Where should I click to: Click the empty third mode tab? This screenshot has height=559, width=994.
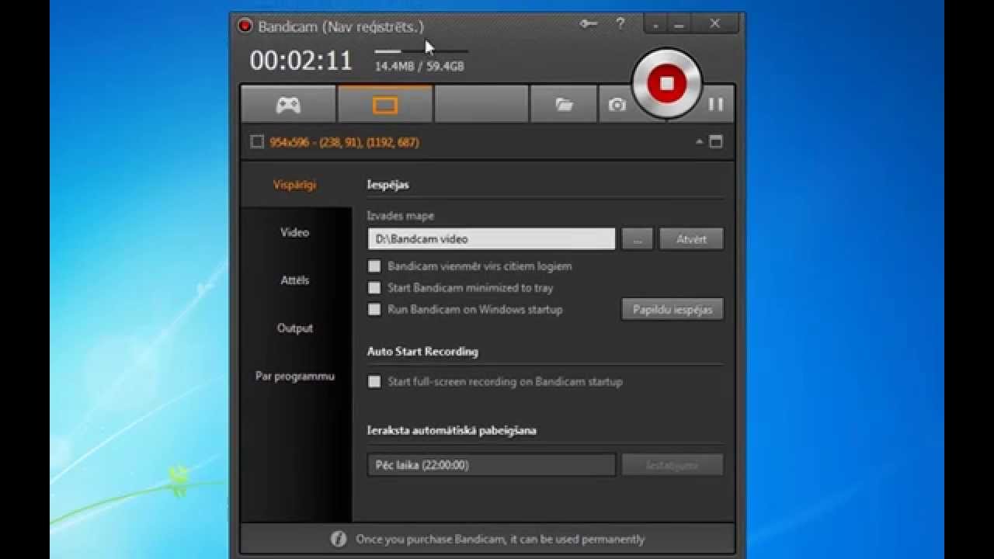click(x=481, y=105)
